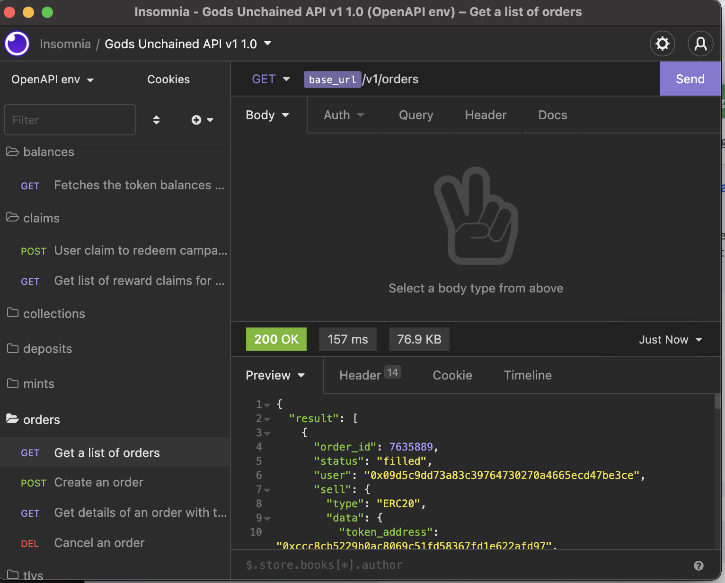Click the balances folder icon
Image resolution: width=725 pixels, height=583 pixels.
(x=12, y=151)
